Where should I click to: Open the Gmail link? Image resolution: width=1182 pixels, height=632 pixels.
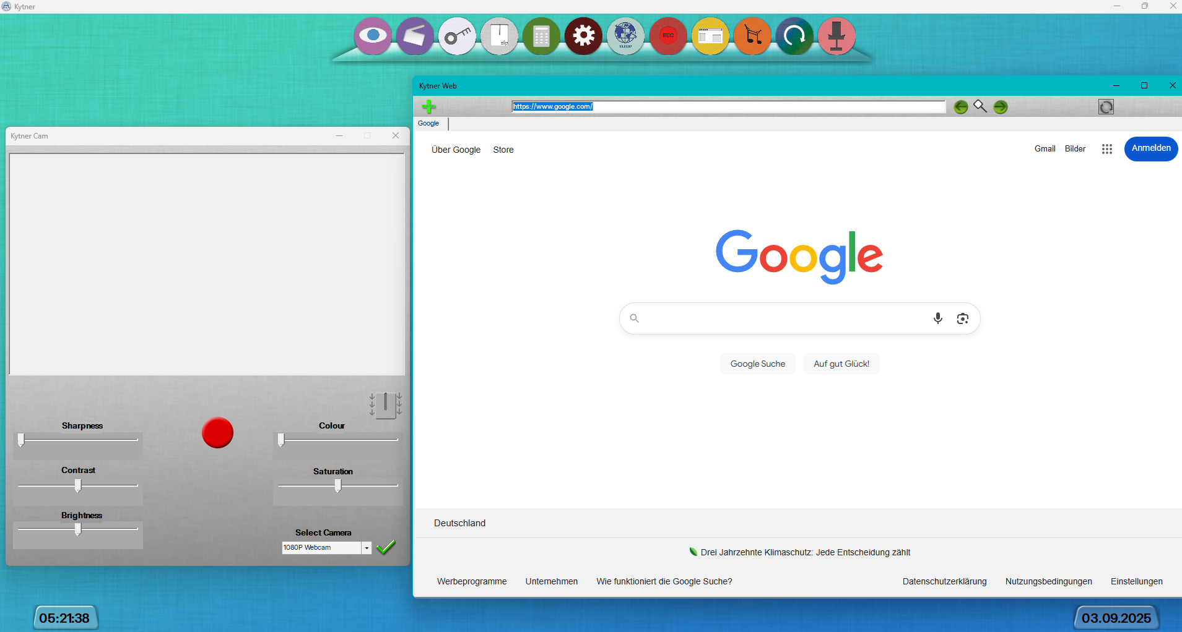[x=1045, y=149]
